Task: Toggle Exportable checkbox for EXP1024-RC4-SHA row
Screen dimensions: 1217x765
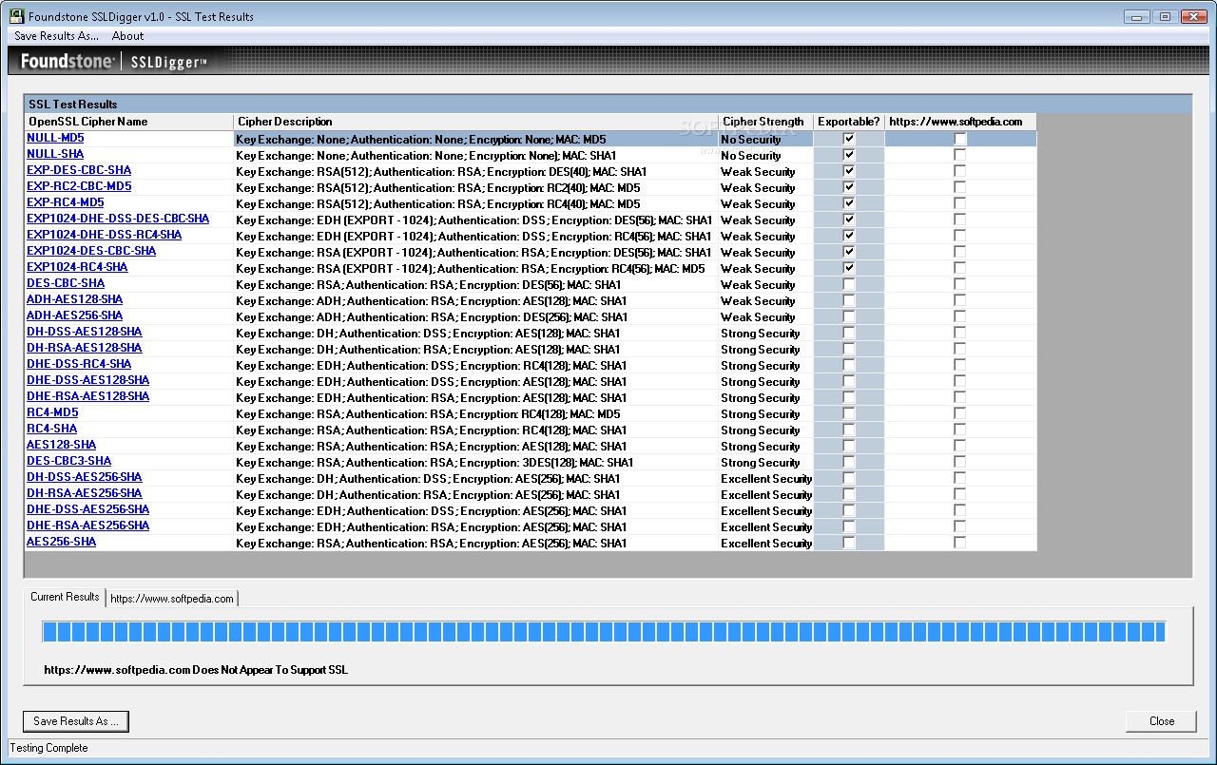Action: coord(849,268)
